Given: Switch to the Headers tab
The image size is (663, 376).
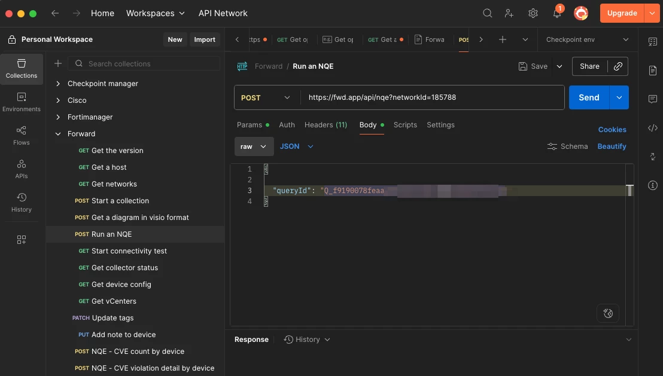Looking at the screenshot, I should tap(326, 125).
